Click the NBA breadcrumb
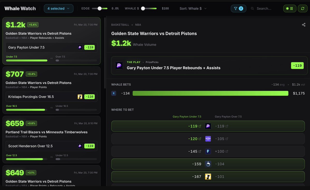The width and height of the screenshot is (310, 190). click(138, 25)
